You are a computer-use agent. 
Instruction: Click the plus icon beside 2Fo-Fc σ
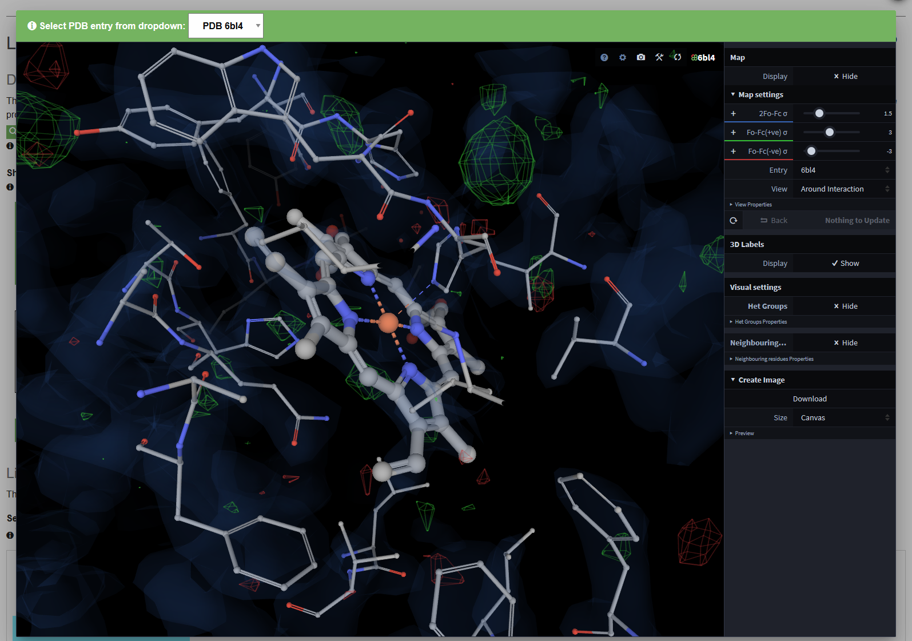[734, 114]
